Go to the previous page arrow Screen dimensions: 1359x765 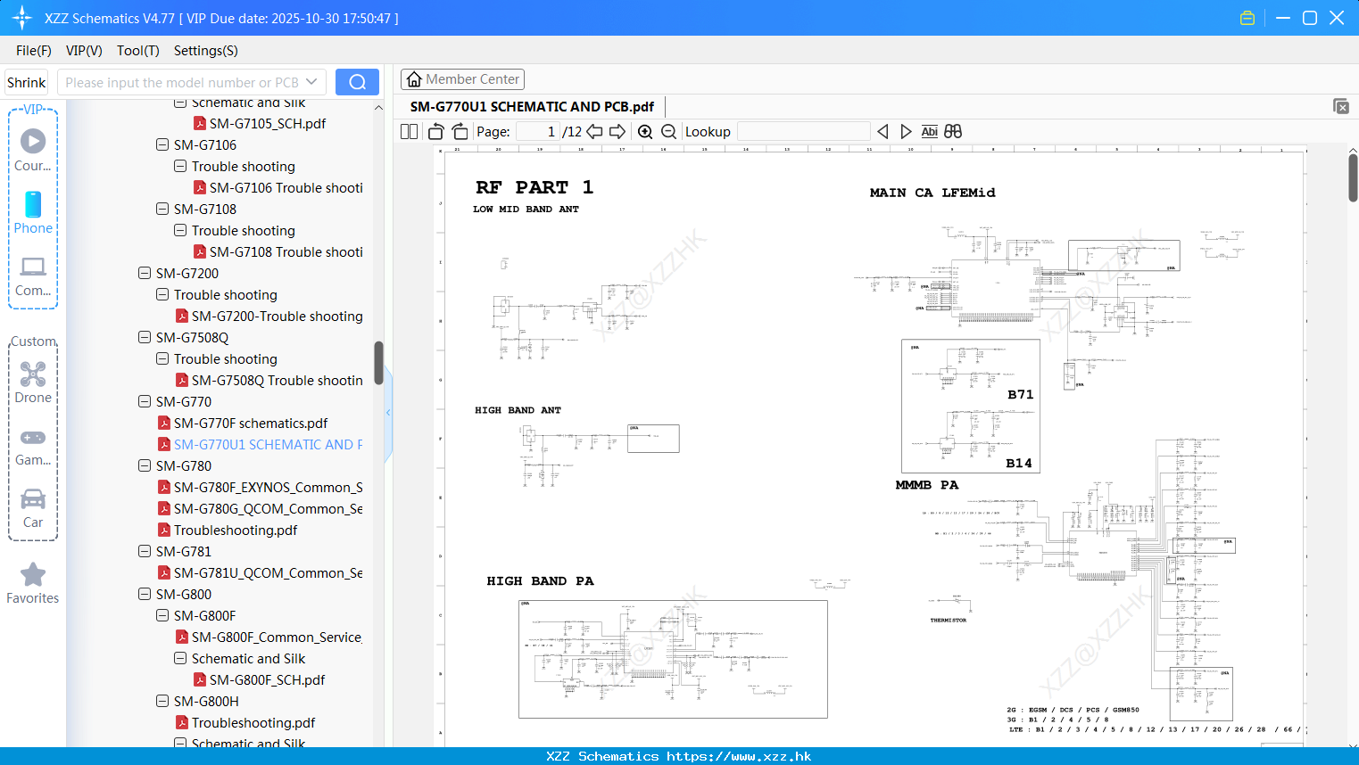594,131
